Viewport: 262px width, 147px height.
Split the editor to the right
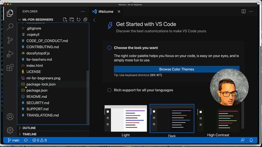(x=244, y=11)
